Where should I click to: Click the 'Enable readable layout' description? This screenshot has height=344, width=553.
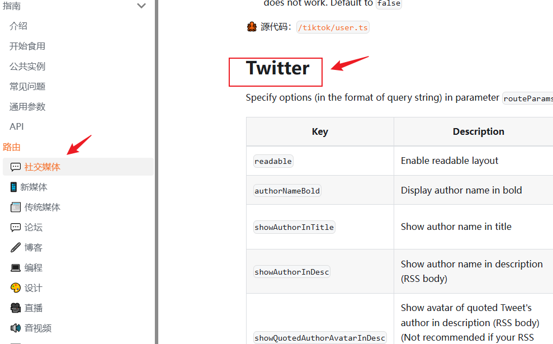click(450, 161)
